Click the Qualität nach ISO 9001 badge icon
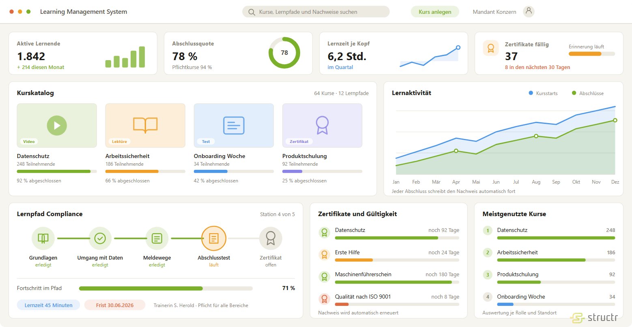 click(x=324, y=299)
